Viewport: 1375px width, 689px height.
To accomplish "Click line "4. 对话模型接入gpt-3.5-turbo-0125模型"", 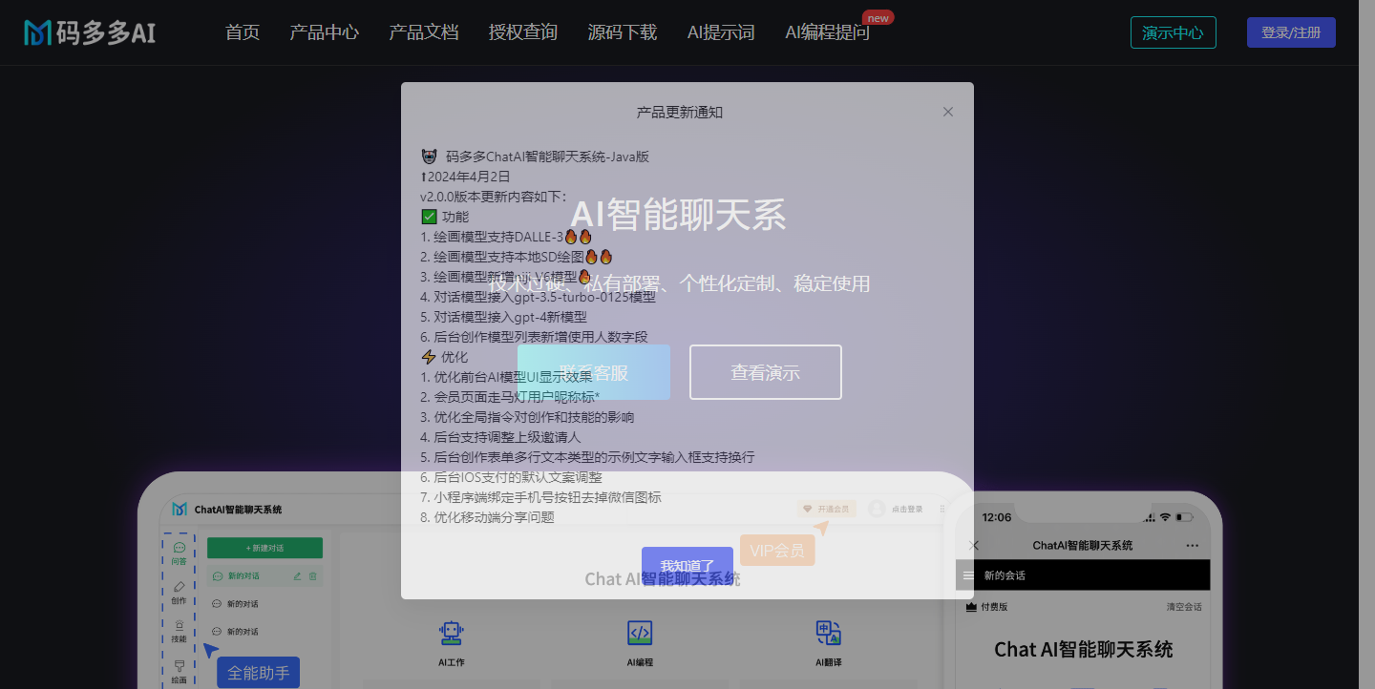I will pos(539,297).
